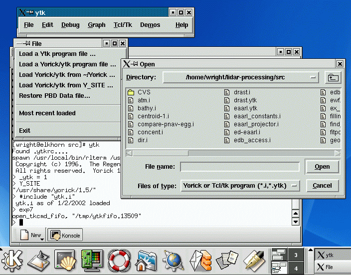This screenshot has width=351, height=275.
Task: Switch to virtual desktop 4 in pager
Action: [x=296, y=269]
